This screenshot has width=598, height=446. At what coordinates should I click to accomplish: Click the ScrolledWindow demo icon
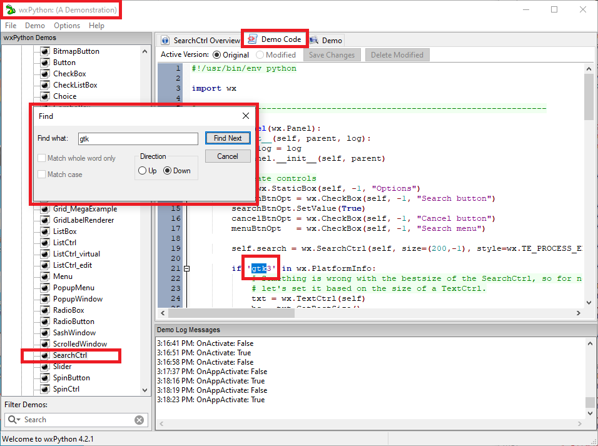45,344
